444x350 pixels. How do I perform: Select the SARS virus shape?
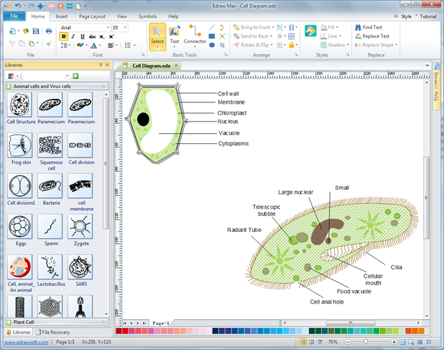click(81, 267)
